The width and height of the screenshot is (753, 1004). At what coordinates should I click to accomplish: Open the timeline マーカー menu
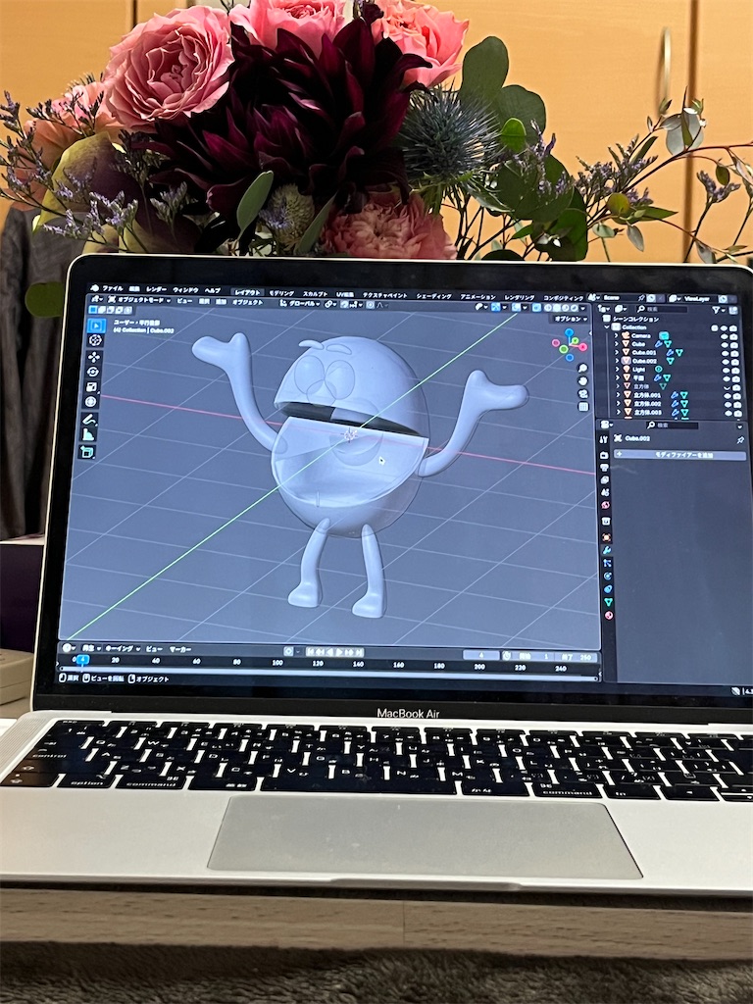(180, 649)
